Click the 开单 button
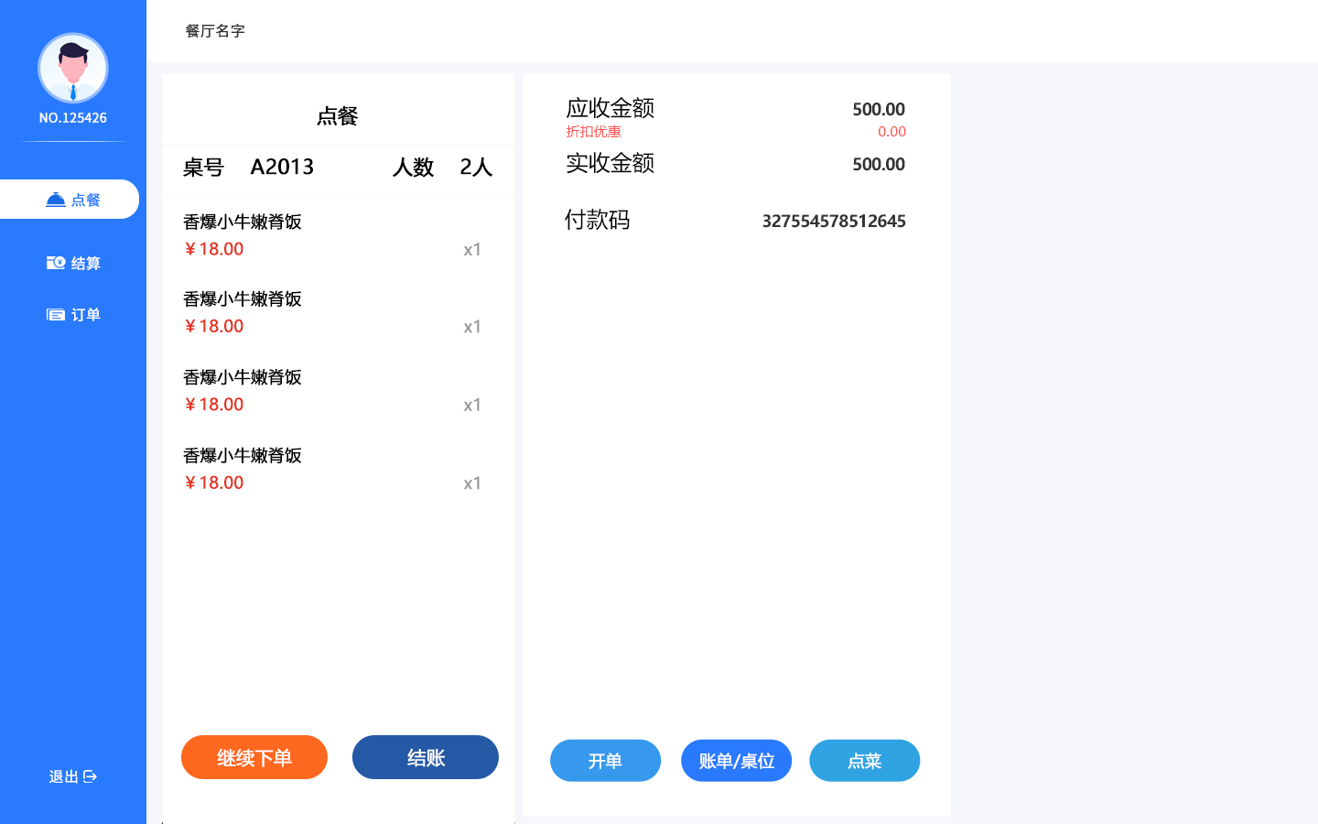The height and width of the screenshot is (824, 1318). click(605, 761)
